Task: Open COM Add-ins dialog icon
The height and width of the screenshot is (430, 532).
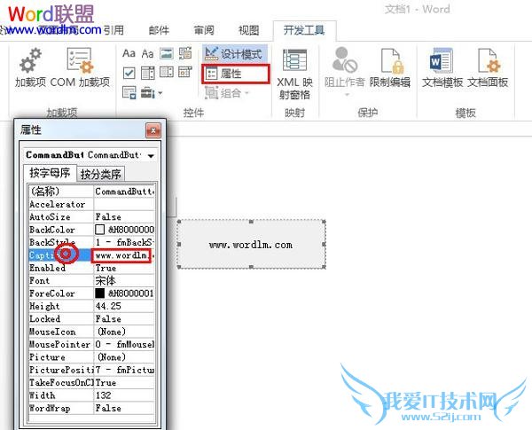Action: click(x=80, y=67)
